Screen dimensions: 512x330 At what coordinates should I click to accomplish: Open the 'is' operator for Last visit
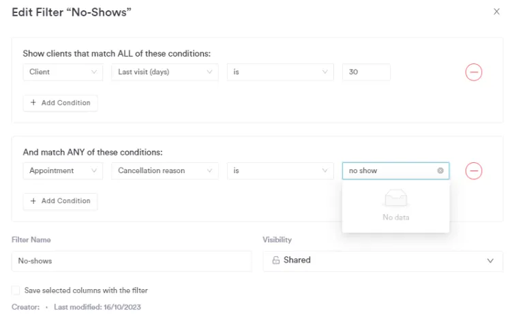[280, 72]
